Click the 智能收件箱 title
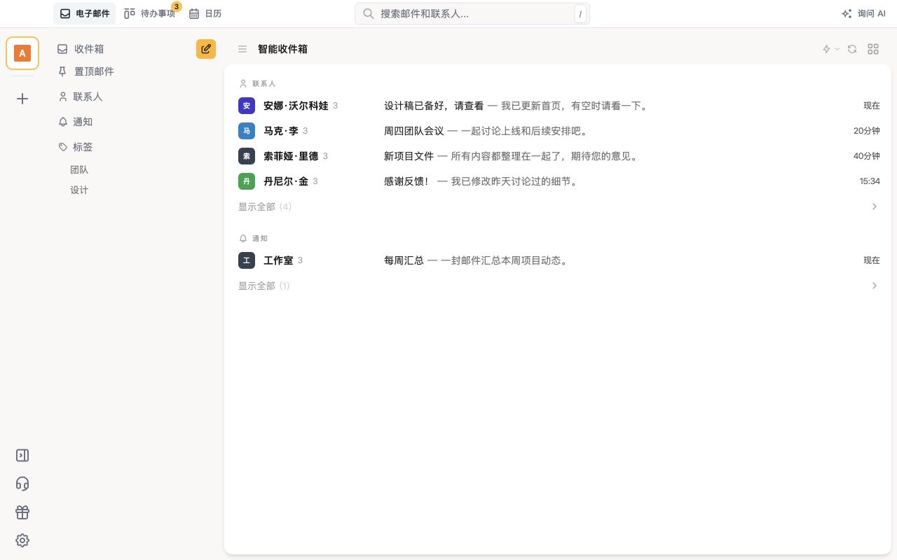 click(282, 49)
